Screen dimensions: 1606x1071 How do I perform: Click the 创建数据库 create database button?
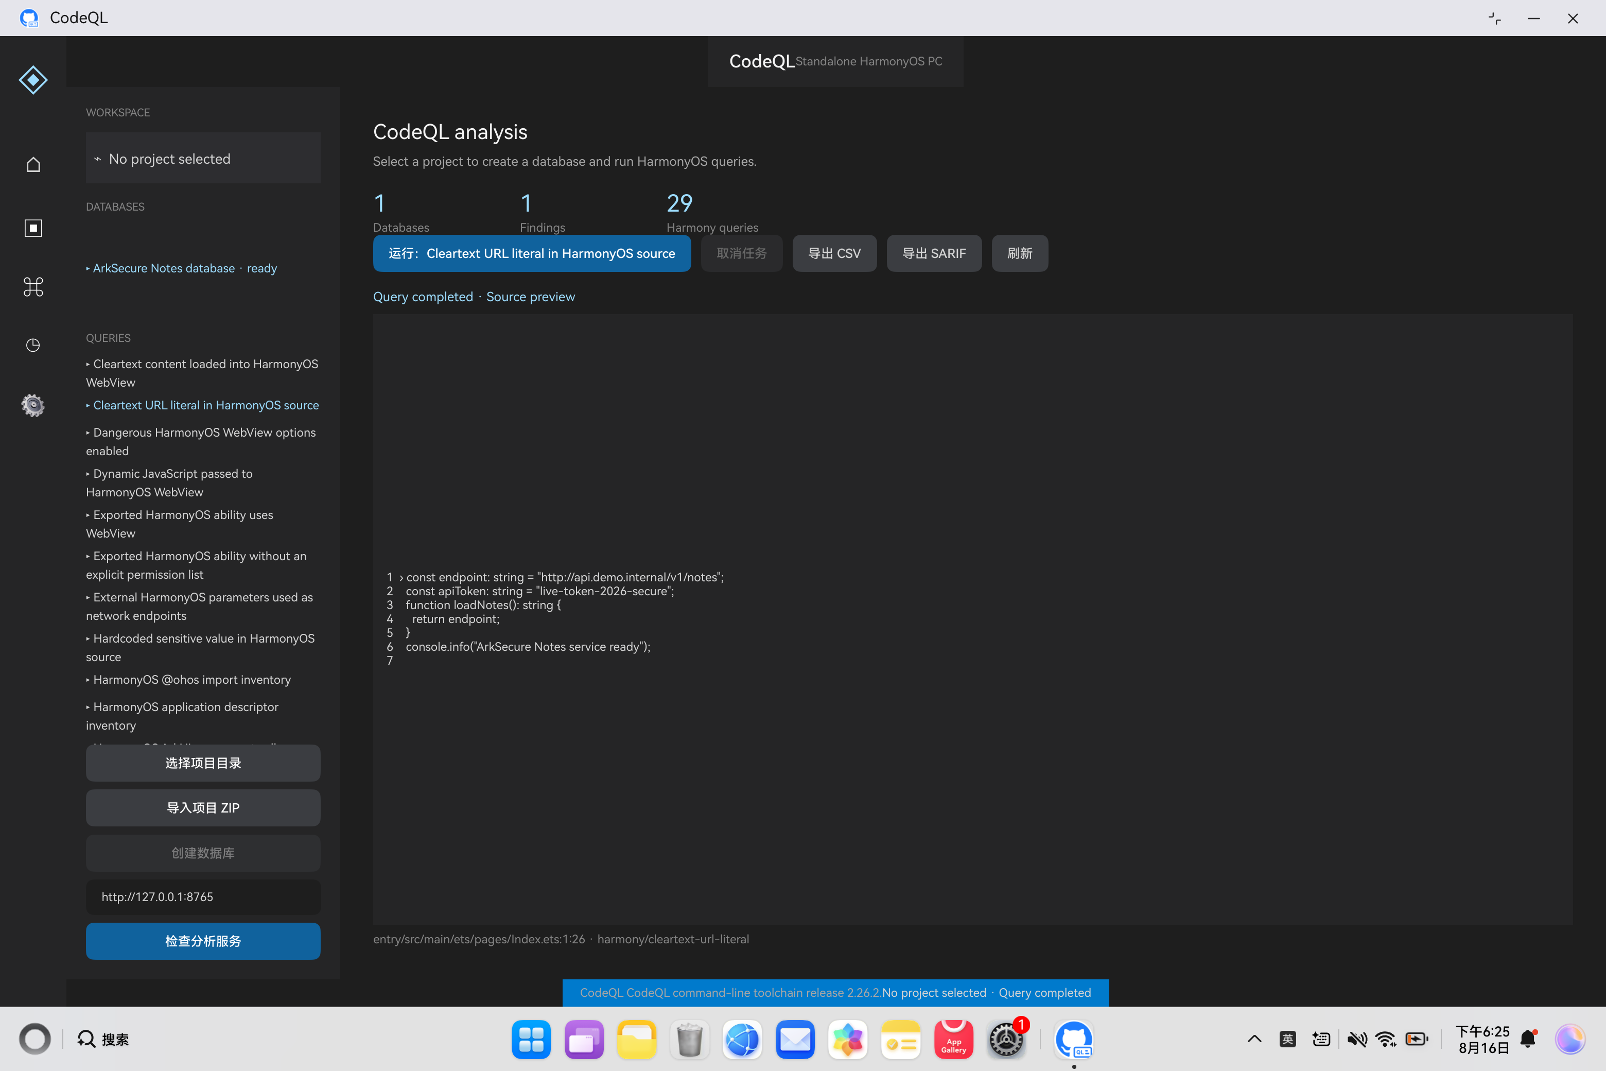(203, 853)
